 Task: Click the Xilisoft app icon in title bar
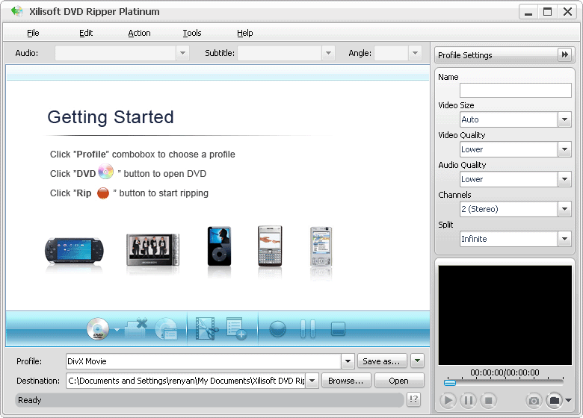point(16,11)
